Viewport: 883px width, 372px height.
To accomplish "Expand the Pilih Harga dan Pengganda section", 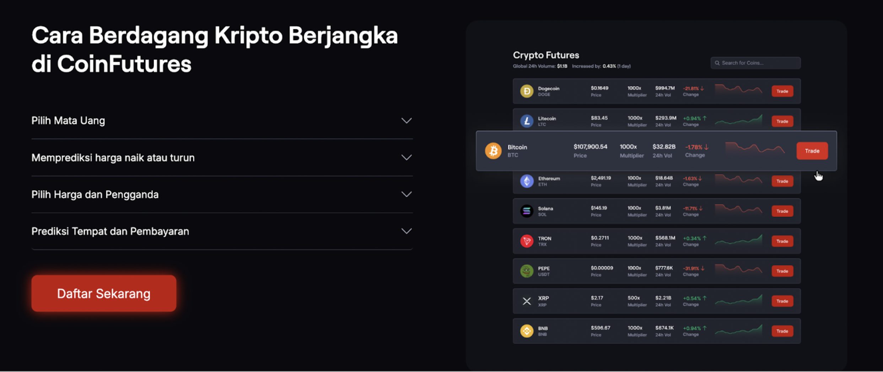I will (406, 194).
